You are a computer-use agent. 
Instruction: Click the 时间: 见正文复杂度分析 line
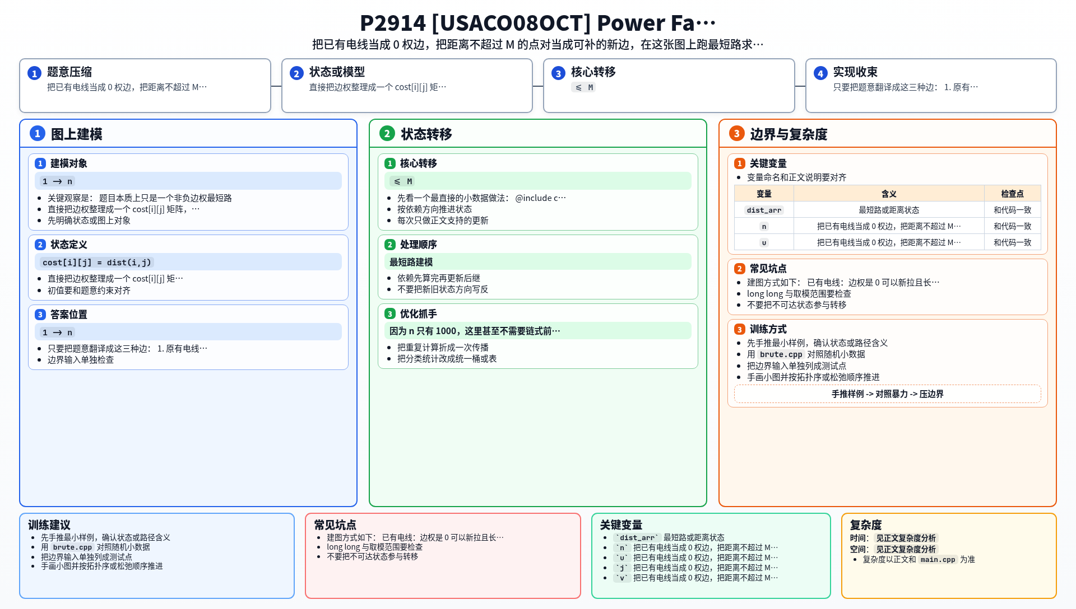click(x=893, y=538)
